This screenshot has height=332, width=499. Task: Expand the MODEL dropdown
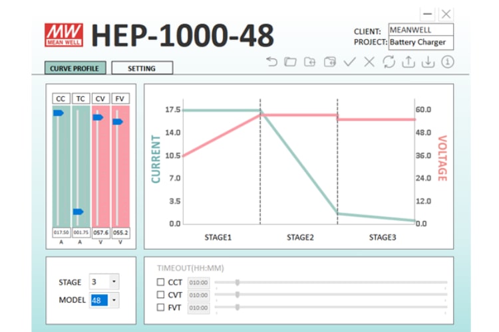[114, 300]
